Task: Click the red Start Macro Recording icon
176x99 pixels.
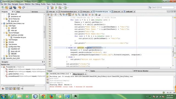Action: tap(90, 15)
